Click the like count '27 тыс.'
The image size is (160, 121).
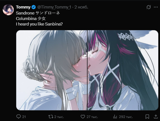[92, 117]
